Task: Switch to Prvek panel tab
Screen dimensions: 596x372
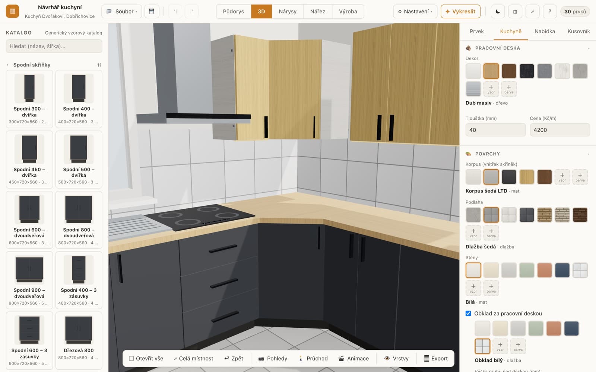Action: [x=476, y=31]
